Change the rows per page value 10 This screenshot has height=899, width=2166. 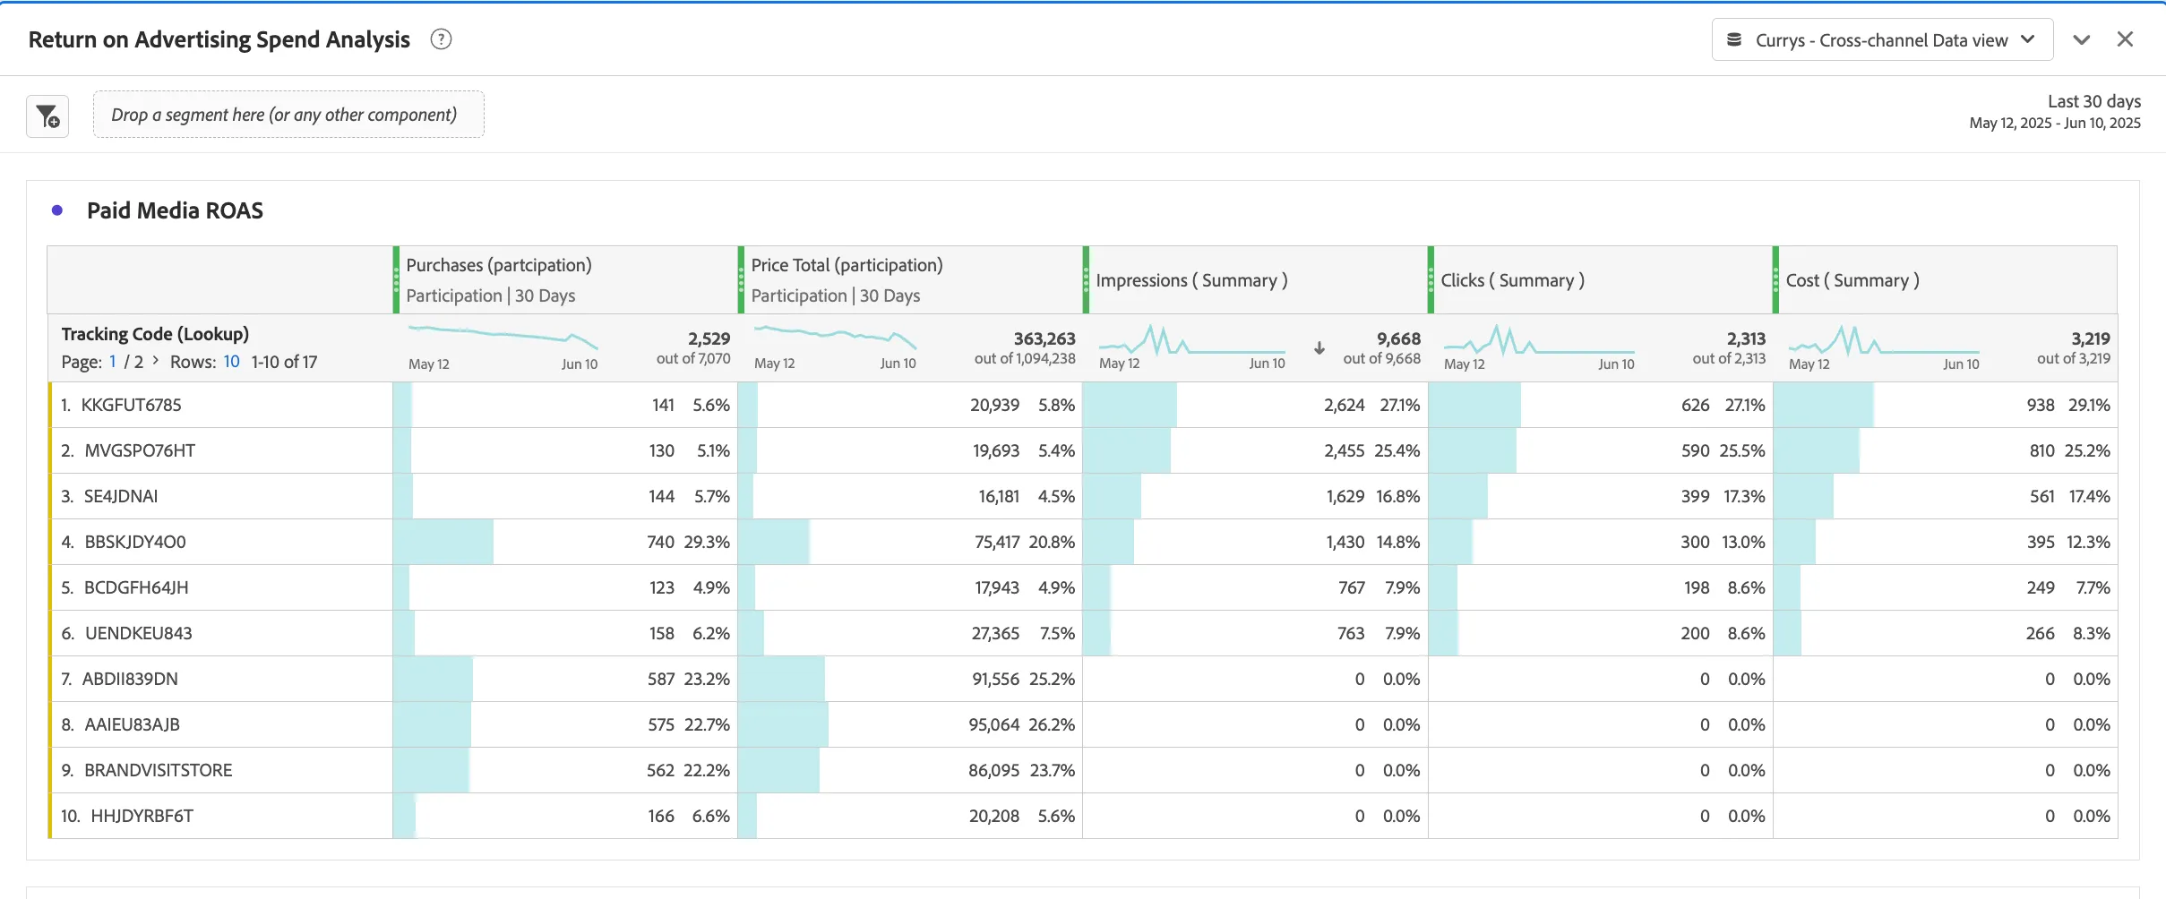(231, 362)
